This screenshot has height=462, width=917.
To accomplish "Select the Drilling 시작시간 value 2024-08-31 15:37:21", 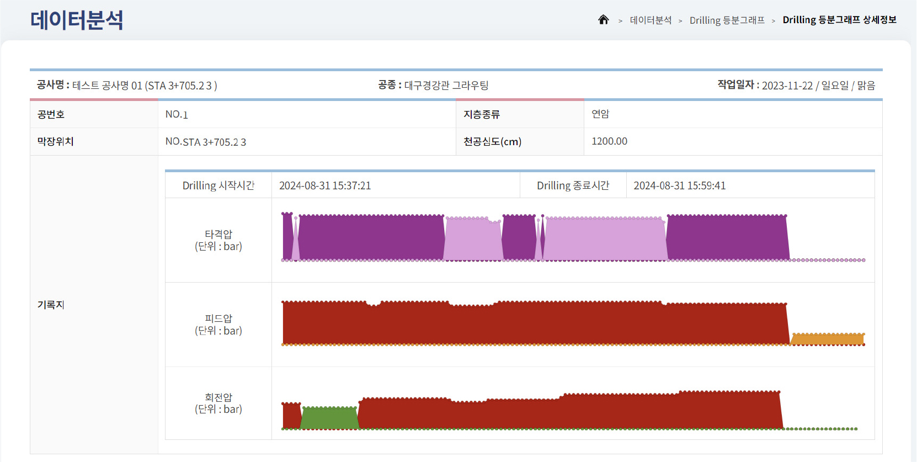I will (325, 186).
